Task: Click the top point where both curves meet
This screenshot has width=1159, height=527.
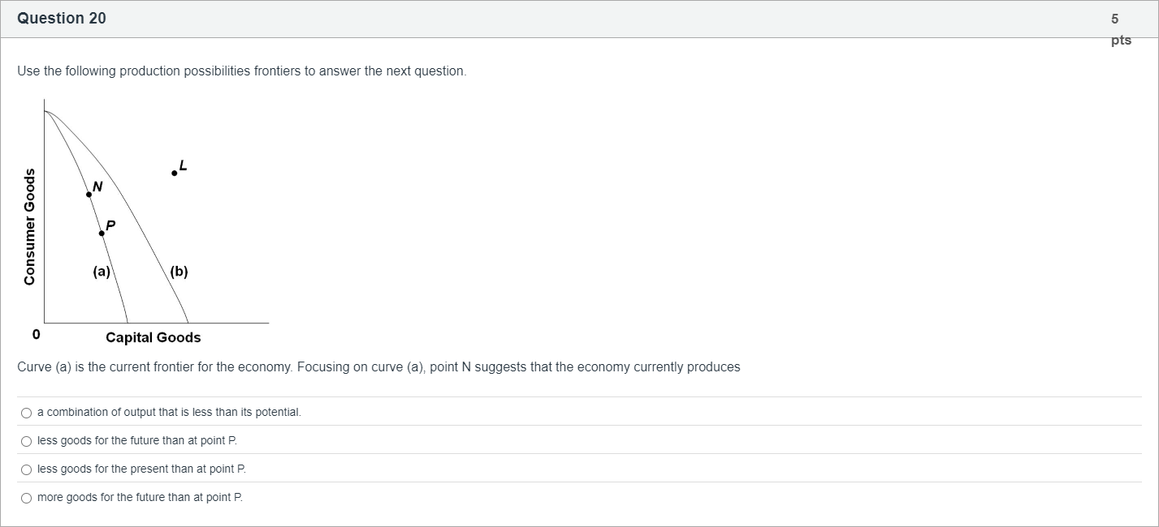Action: click(45, 111)
